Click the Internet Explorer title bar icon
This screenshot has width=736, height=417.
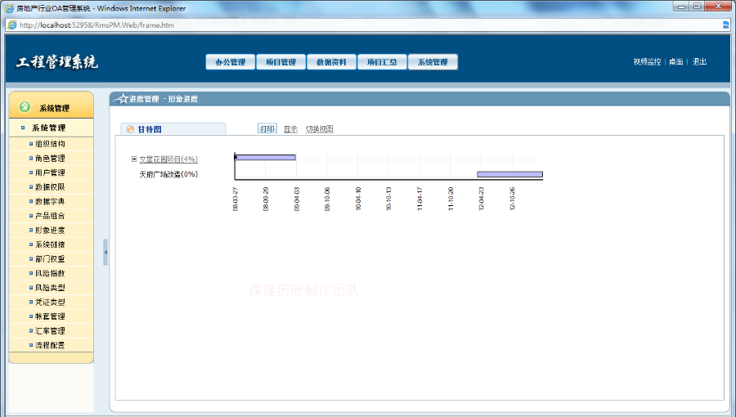[x=9, y=8]
